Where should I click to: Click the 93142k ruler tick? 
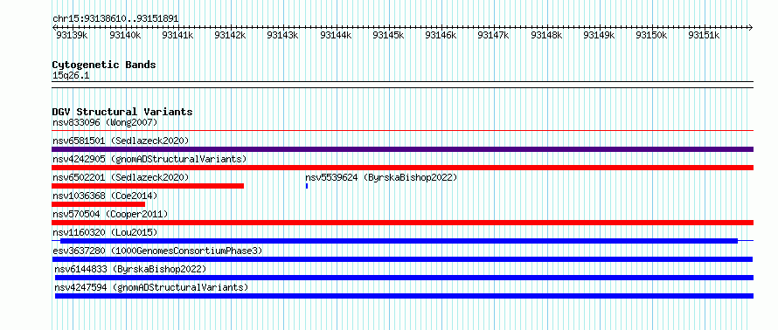(x=230, y=35)
